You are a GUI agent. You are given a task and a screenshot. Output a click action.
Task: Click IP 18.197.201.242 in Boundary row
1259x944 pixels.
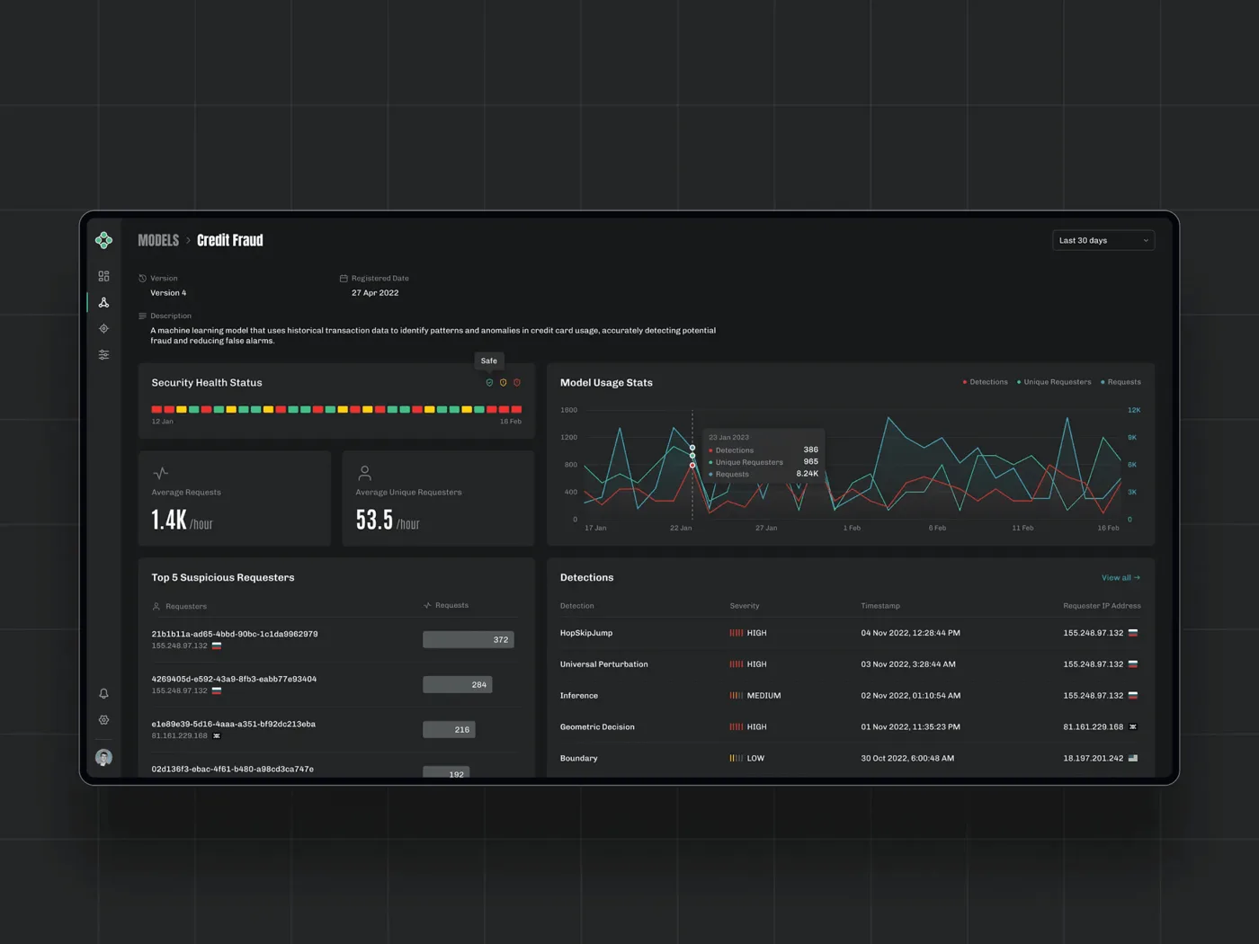(1093, 758)
